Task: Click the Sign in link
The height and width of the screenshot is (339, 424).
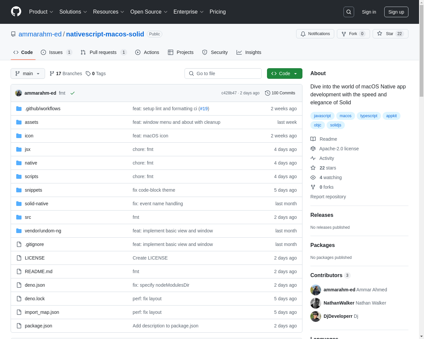Action: pyautogui.click(x=369, y=12)
